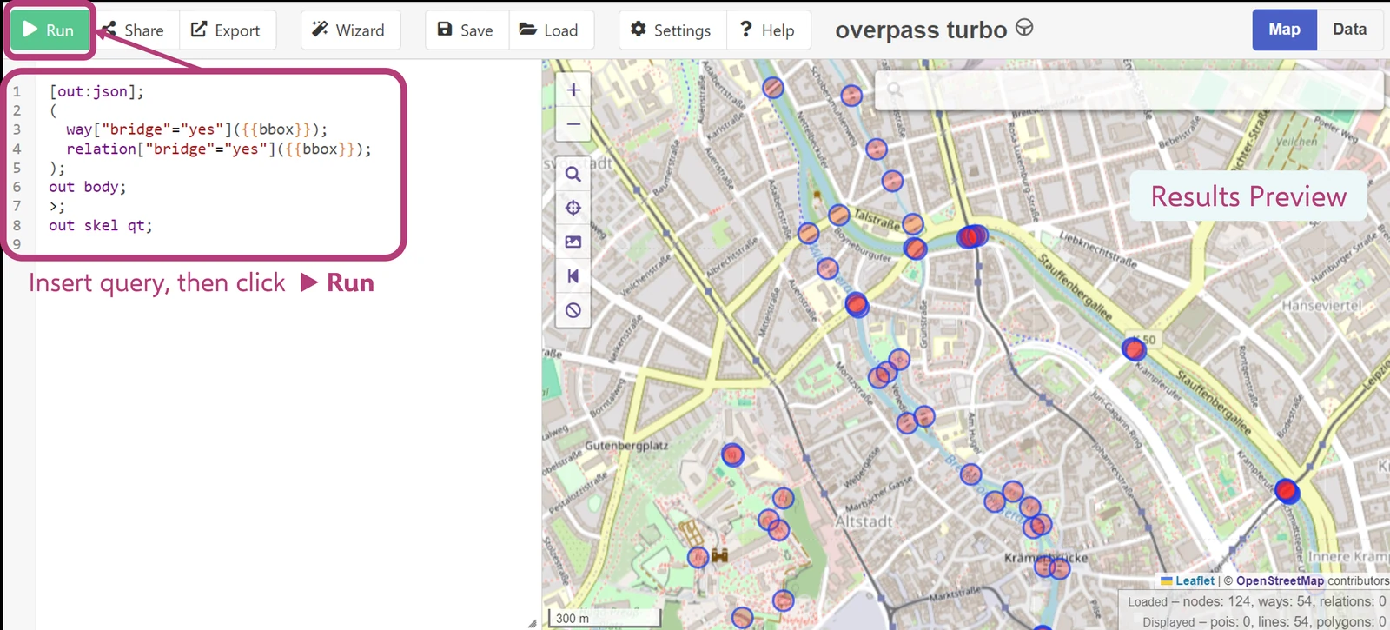The image size is (1390, 630).
Task: Click the icon beside the overpass turbo title
Action: point(1025,28)
